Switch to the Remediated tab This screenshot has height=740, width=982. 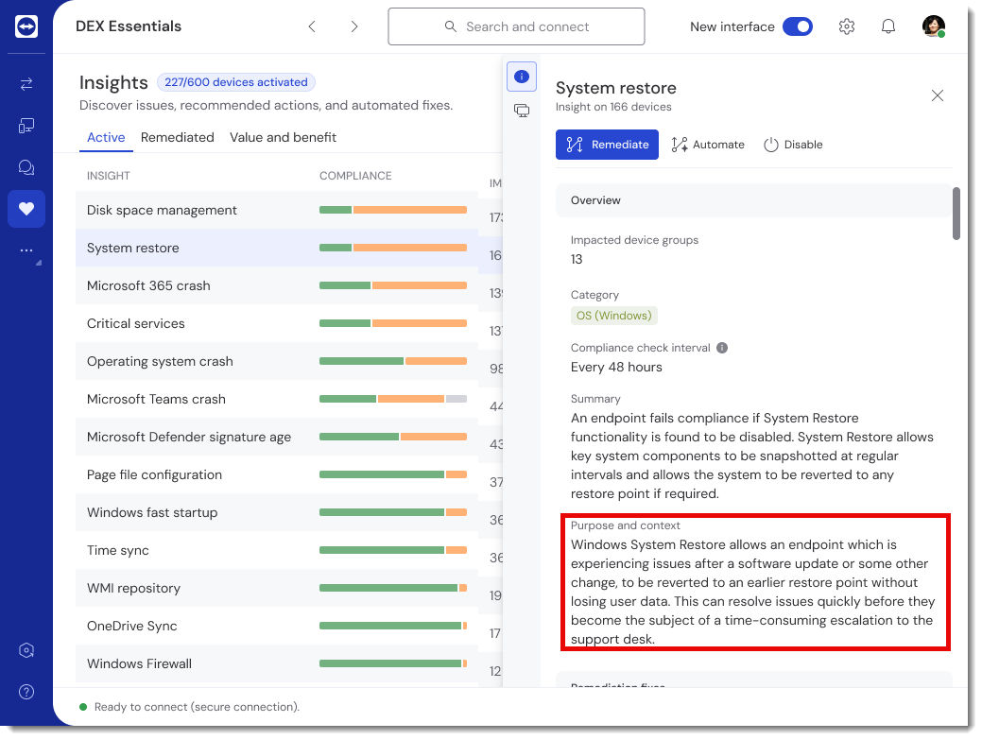(x=178, y=137)
